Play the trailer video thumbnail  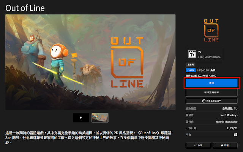click(81, 118)
